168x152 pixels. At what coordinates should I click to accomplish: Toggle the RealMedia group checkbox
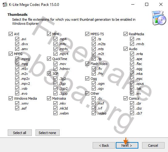click(x=125, y=34)
